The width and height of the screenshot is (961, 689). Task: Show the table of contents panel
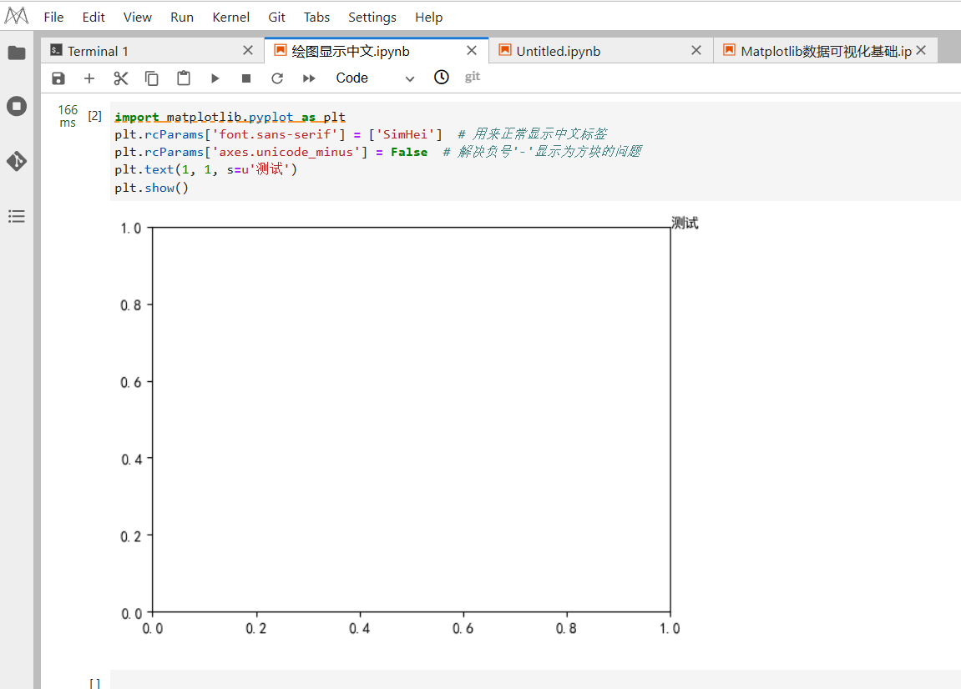click(17, 217)
